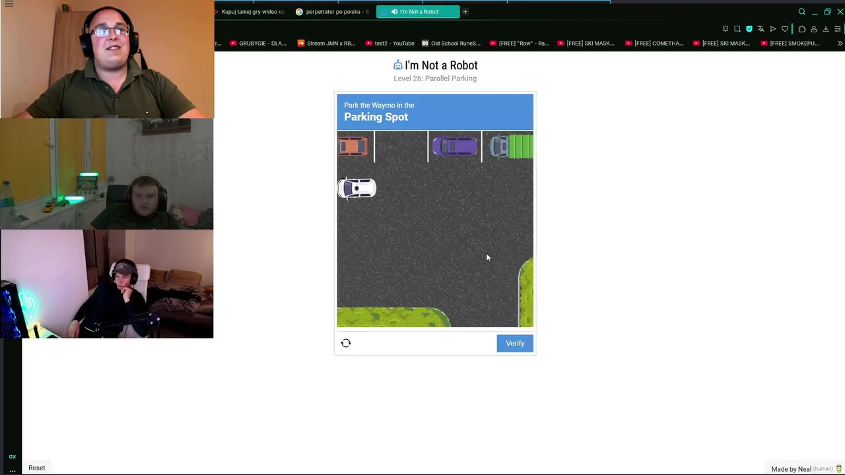Click the snapshot capture icon
The width and height of the screenshot is (845, 475).
[x=737, y=29]
